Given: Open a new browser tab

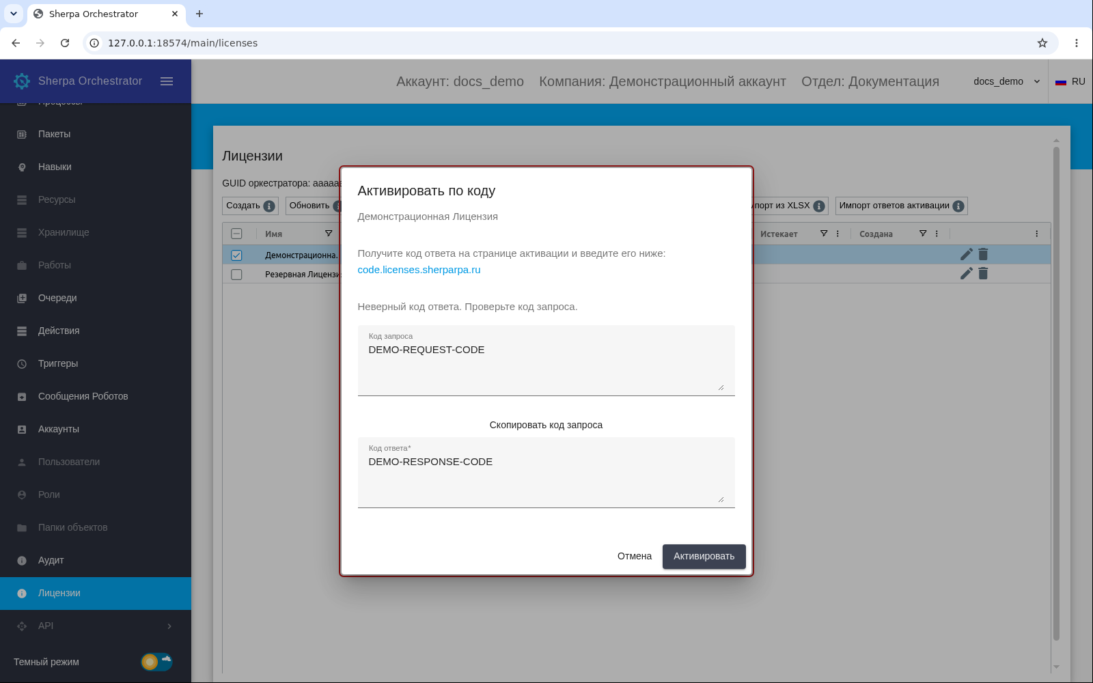Looking at the screenshot, I should pos(199,14).
